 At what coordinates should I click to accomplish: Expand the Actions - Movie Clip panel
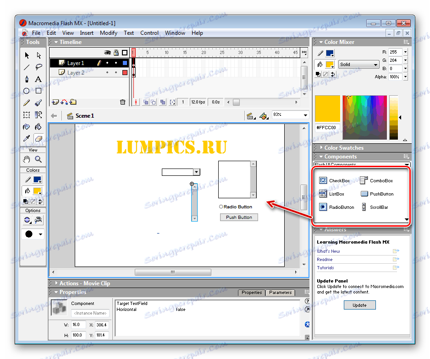[x=56, y=283]
